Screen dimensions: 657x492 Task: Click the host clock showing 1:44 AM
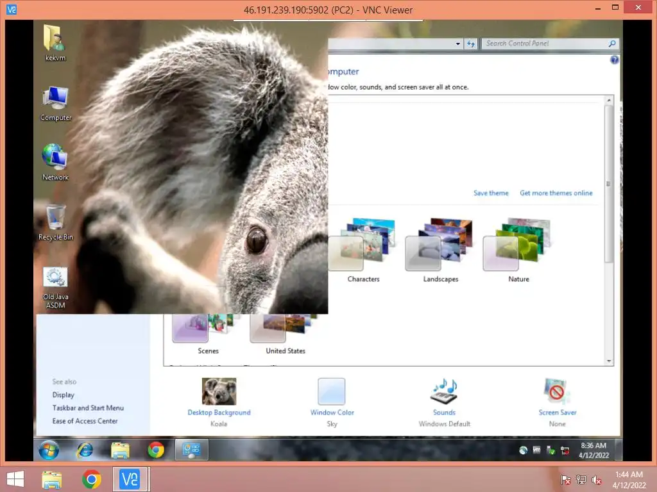(x=629, y=480)
